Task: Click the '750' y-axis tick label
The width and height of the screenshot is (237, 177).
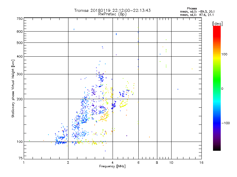Action: pos(20,19)
